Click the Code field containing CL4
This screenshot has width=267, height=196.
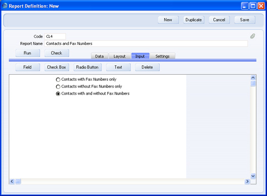(x=55, y=36)
